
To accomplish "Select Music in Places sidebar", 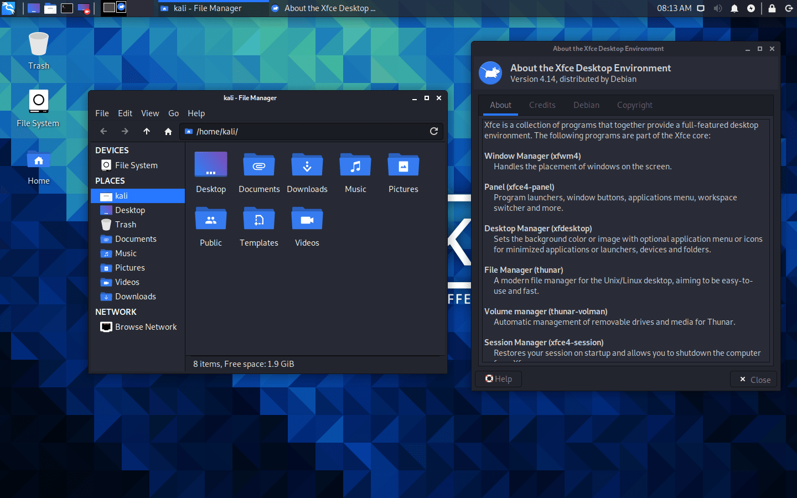I will [138, 253].
